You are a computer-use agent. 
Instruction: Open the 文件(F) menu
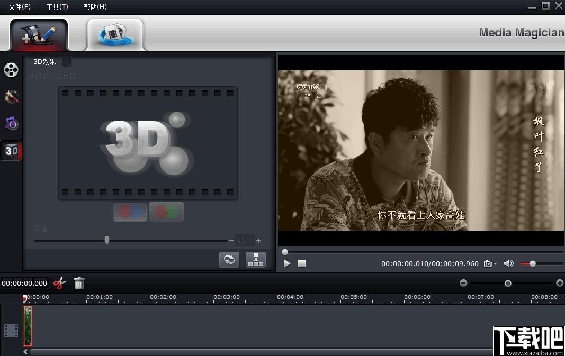pyautogui.click(x=20, y=7)
